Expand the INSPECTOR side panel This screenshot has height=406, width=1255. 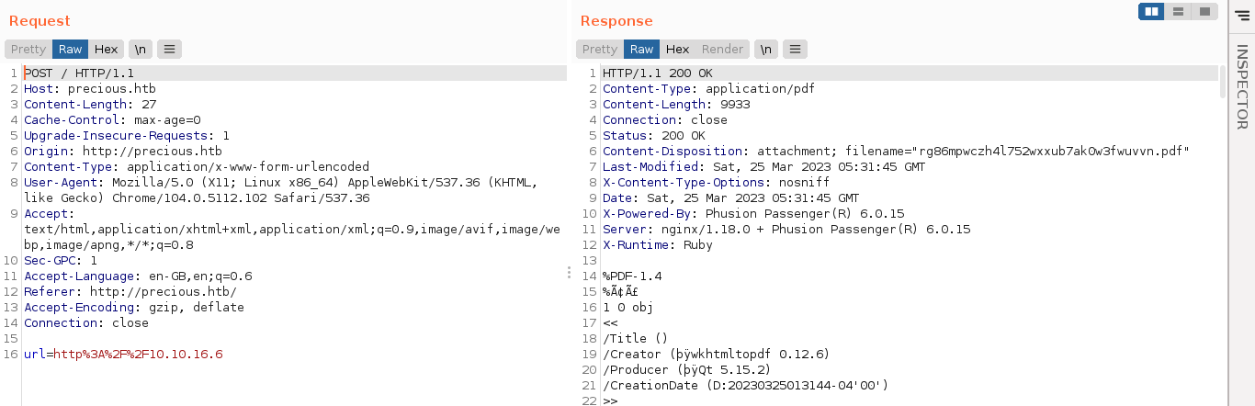(x=1242, y=87)
